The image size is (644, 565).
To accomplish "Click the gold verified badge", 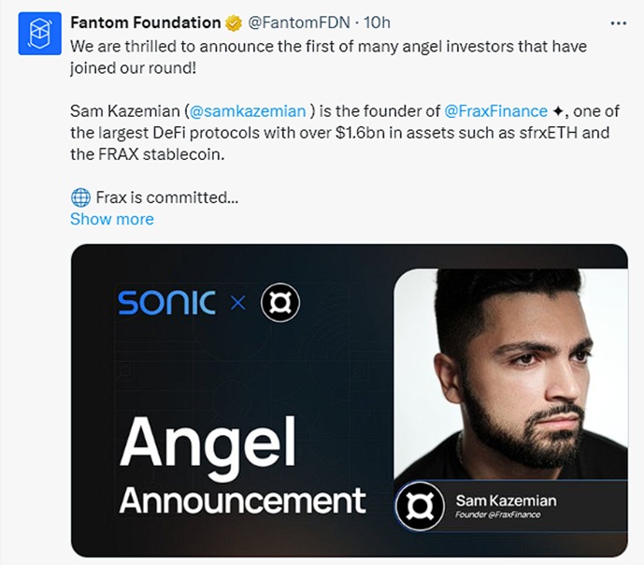I will coord(233,22).
